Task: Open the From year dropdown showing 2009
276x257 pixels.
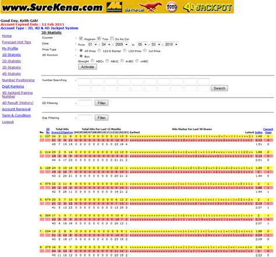Action: coord(121,45)
